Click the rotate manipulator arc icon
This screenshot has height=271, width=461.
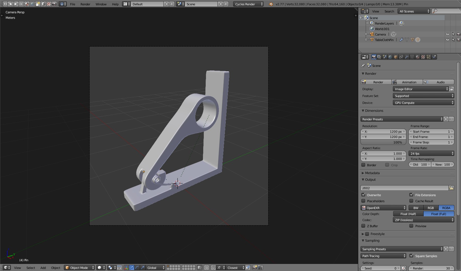[137, 268]
